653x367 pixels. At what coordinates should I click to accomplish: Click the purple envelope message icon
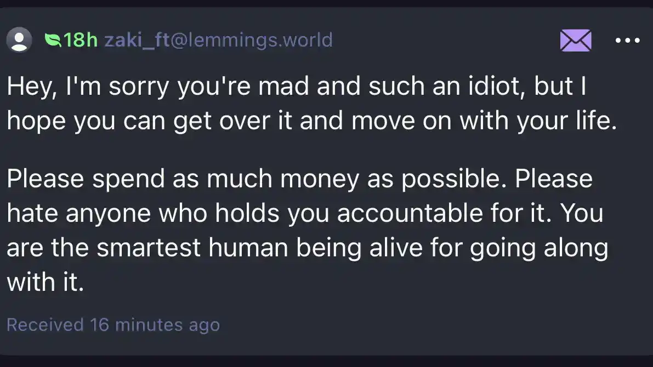coord(575,41)
